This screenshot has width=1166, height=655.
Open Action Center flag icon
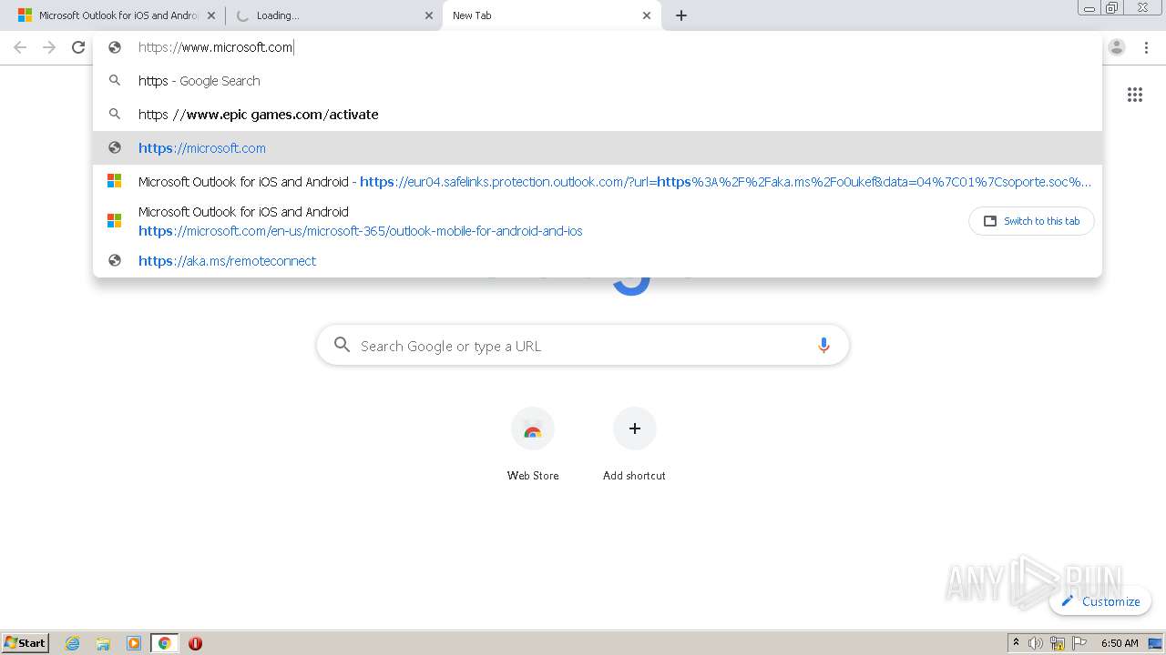[1079, 643]
